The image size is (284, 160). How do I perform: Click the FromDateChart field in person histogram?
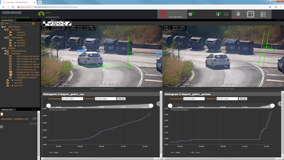click(x=194, y=99)
